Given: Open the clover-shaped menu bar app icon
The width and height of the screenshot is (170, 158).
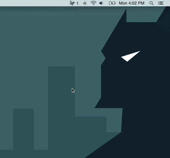Looking at the screenshot, I should pos(72,3).
